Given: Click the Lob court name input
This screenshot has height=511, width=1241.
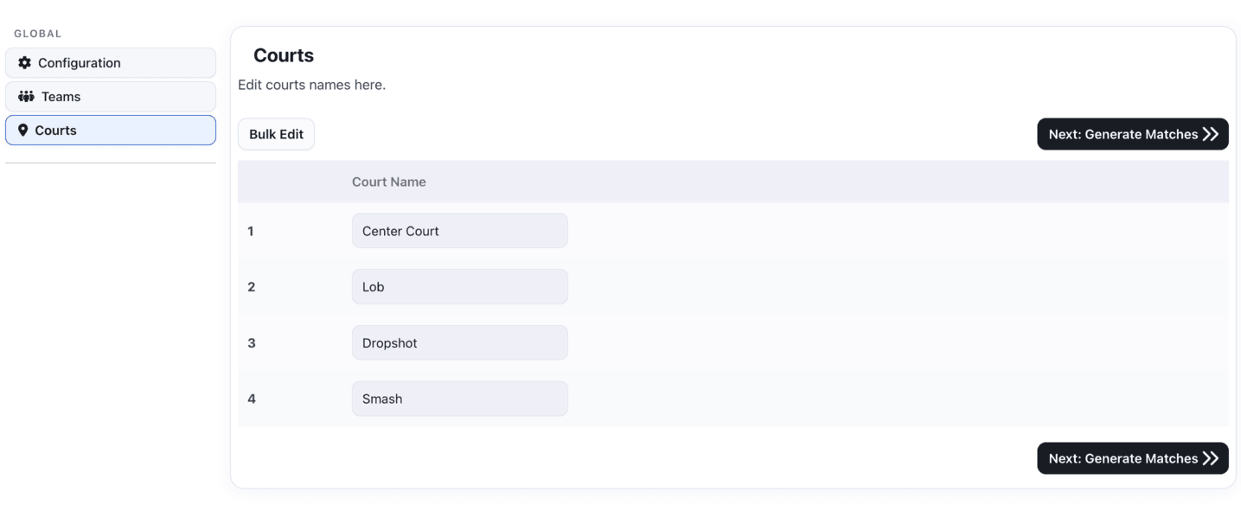Looking at the screenshot, I should click(459, 286).
